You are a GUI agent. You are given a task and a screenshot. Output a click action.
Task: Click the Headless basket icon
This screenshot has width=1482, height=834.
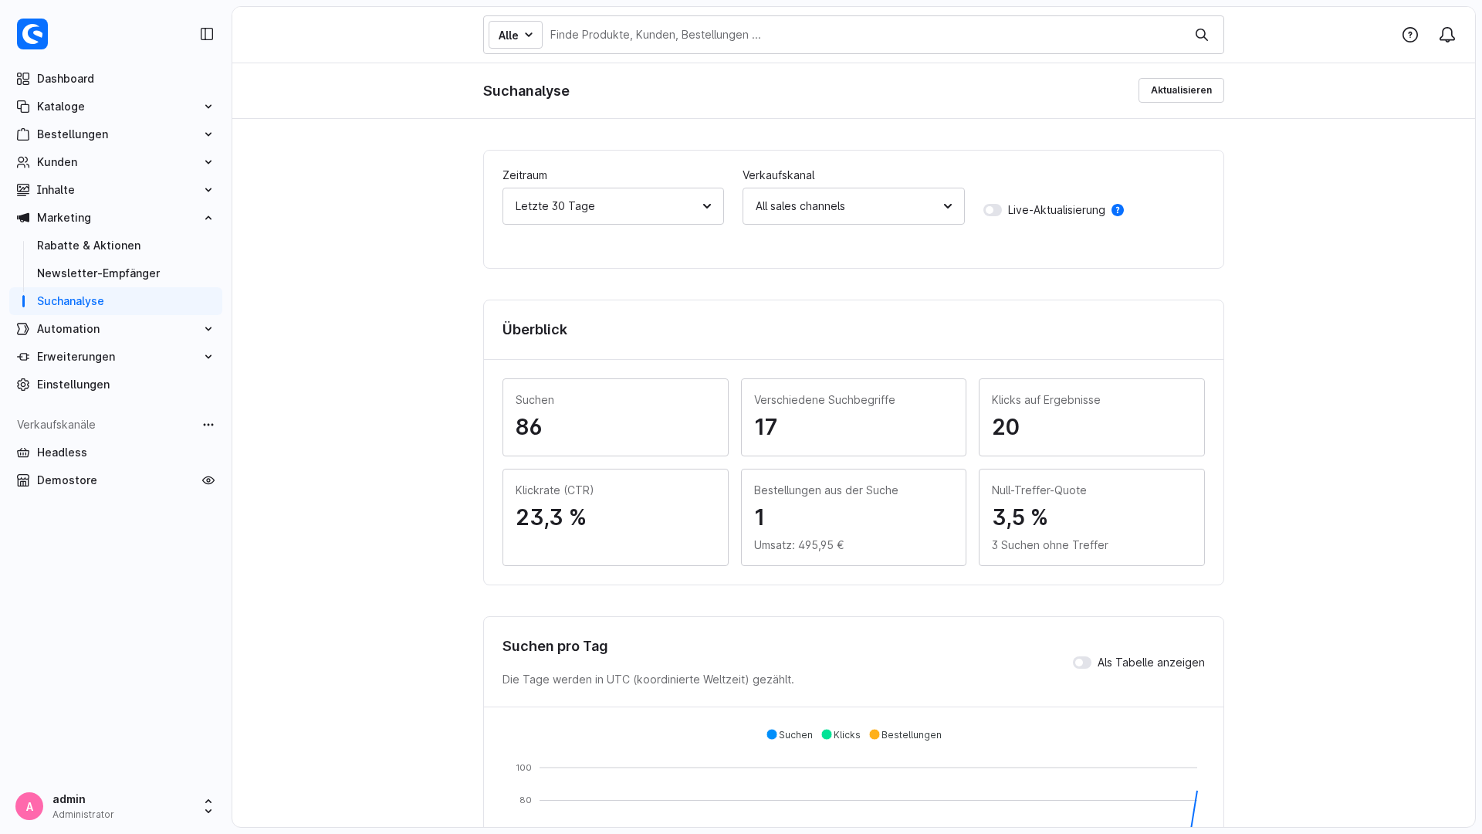point(23,453)
